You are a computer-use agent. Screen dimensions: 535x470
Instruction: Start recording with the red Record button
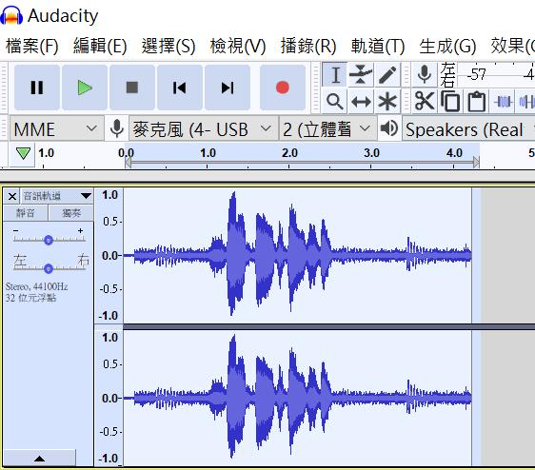[283, 88]
